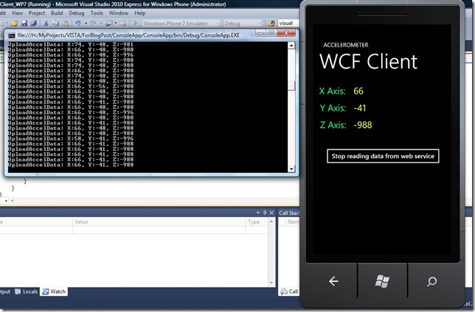Click the Value column header in Watch
Image resolution: width=475 pixels, height=312 pixels.
[159, 222]
